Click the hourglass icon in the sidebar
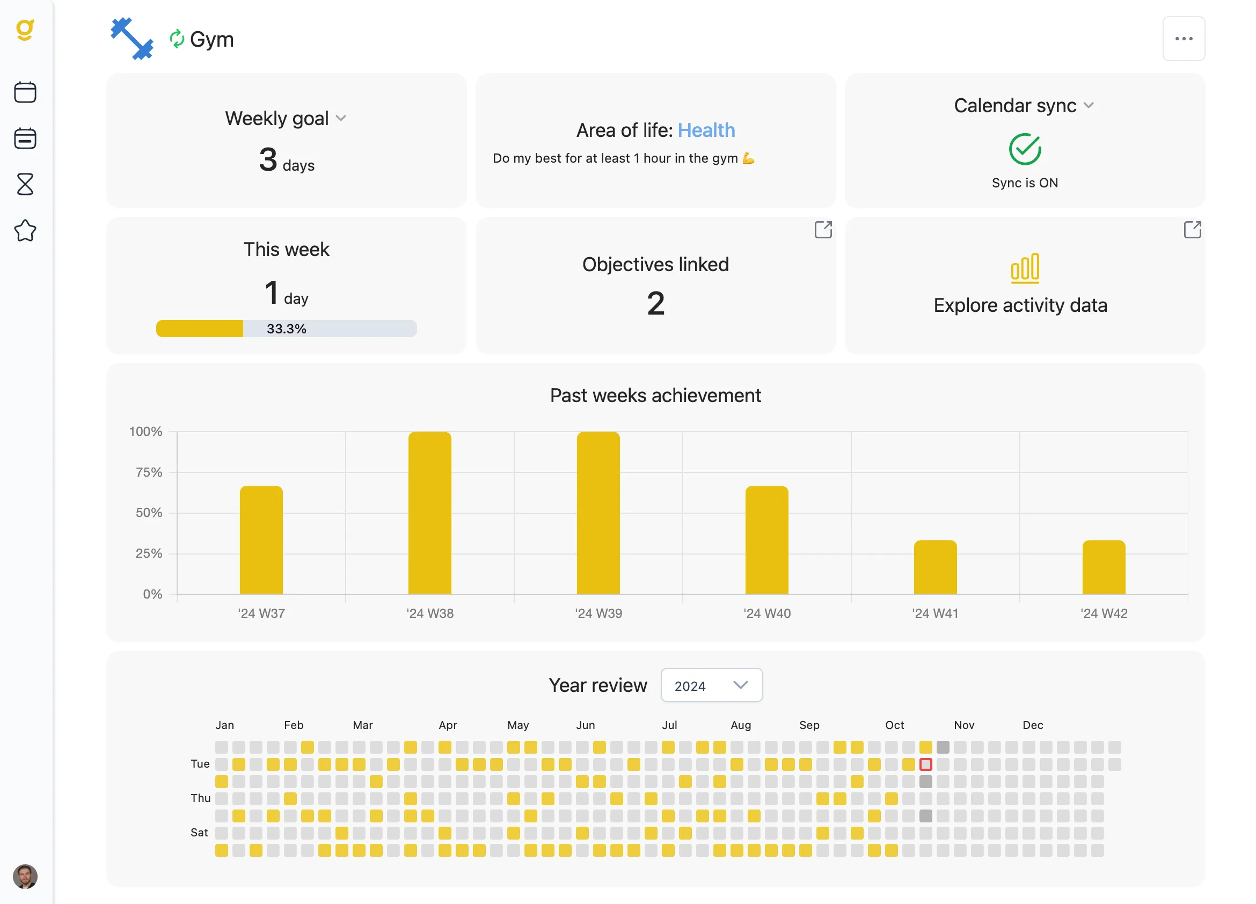Screen dimensions: 1256x904 point(25,184)
